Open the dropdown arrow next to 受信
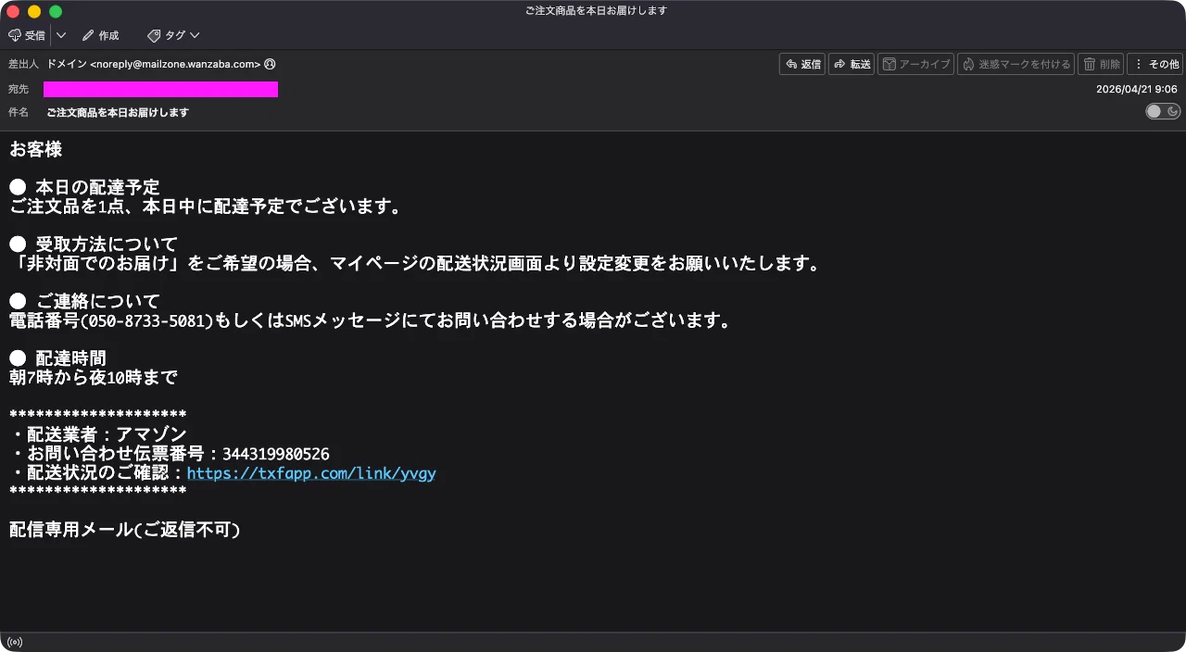1186x652 pixels. pos(61,35)
